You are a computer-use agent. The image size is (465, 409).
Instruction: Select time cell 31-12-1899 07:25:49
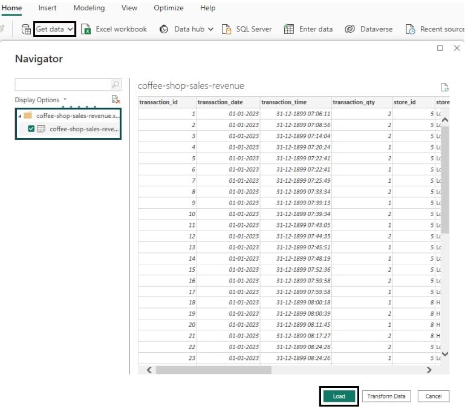click(x=296, y=180)
